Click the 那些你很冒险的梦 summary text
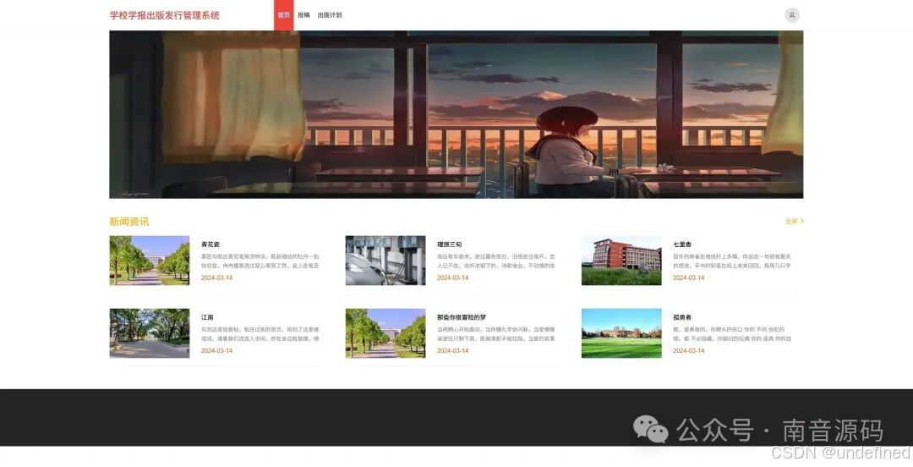The image size is (913, 467). tap(496, 333)
